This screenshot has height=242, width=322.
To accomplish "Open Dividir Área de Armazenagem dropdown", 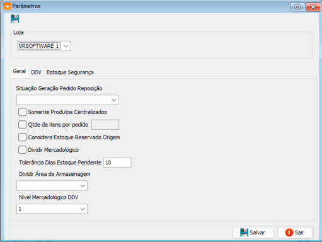I will click(x=52, y=186).
